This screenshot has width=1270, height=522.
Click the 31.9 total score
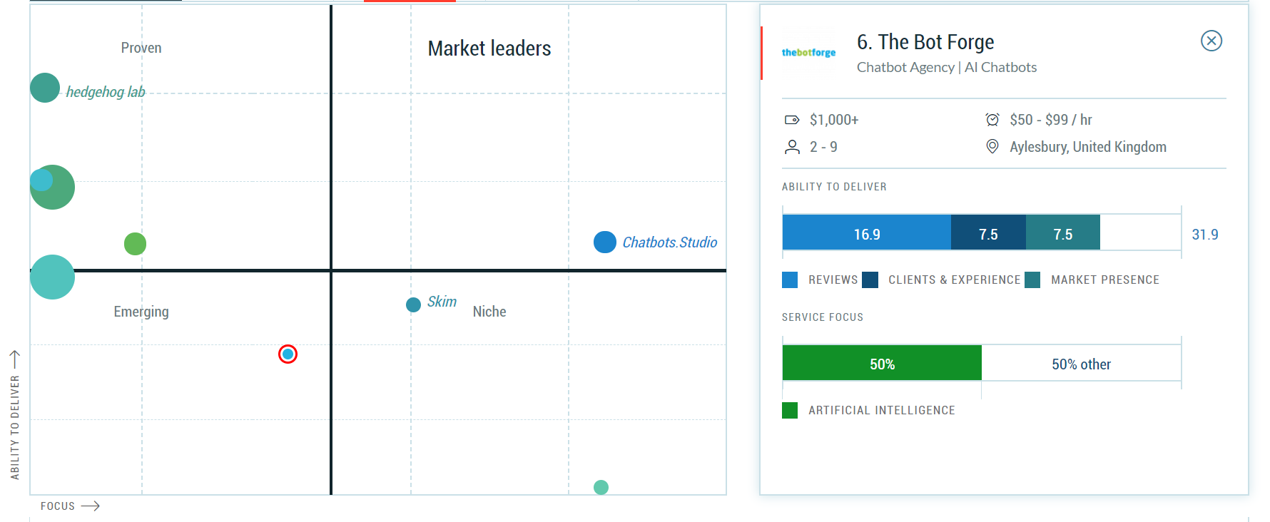(x=1205, y=235)
